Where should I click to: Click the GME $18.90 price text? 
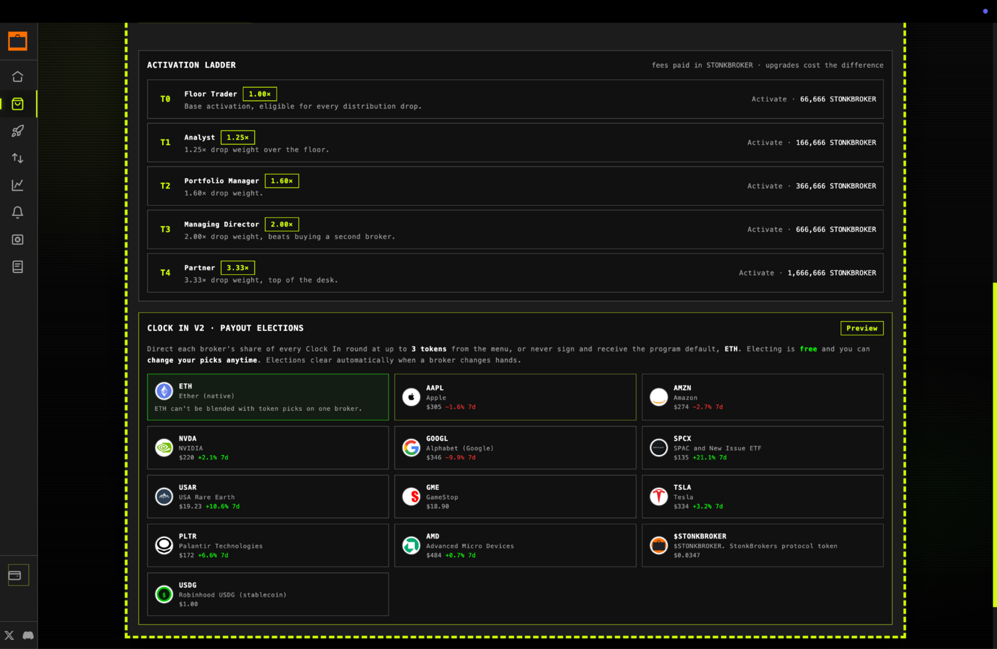pos(437,507)
